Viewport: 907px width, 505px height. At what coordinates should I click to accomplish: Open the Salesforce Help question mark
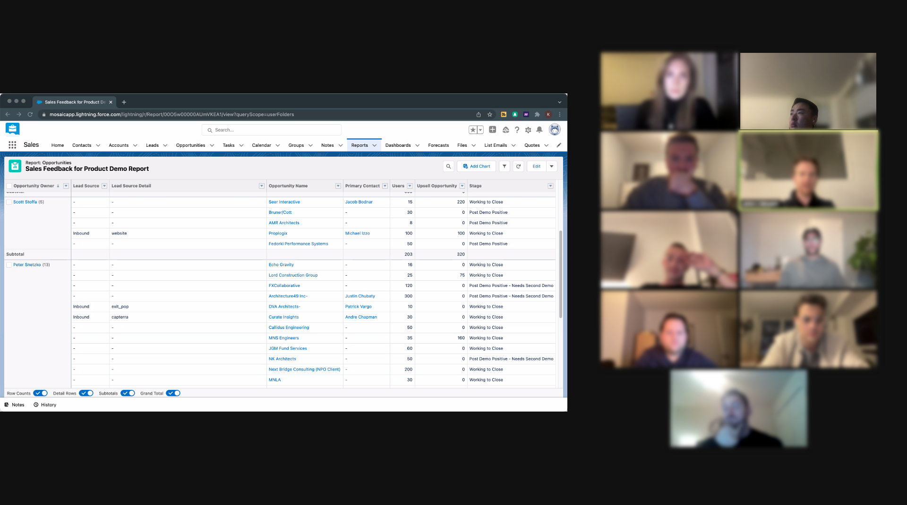[x=517, y=130]
